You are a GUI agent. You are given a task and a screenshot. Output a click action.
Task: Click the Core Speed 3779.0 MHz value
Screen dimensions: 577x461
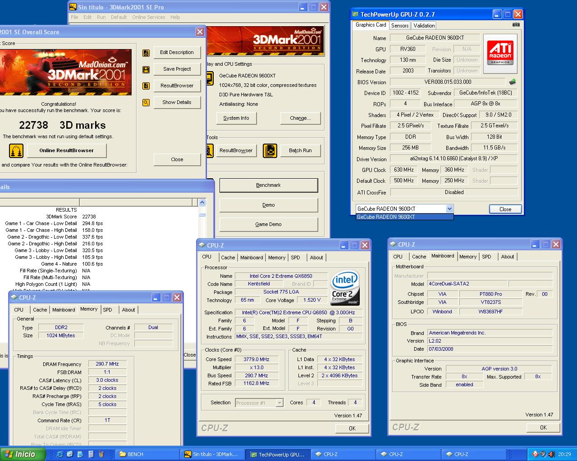tap(256, 360)
